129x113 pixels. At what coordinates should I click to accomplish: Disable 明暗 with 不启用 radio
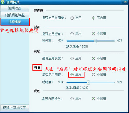point(94,75)
